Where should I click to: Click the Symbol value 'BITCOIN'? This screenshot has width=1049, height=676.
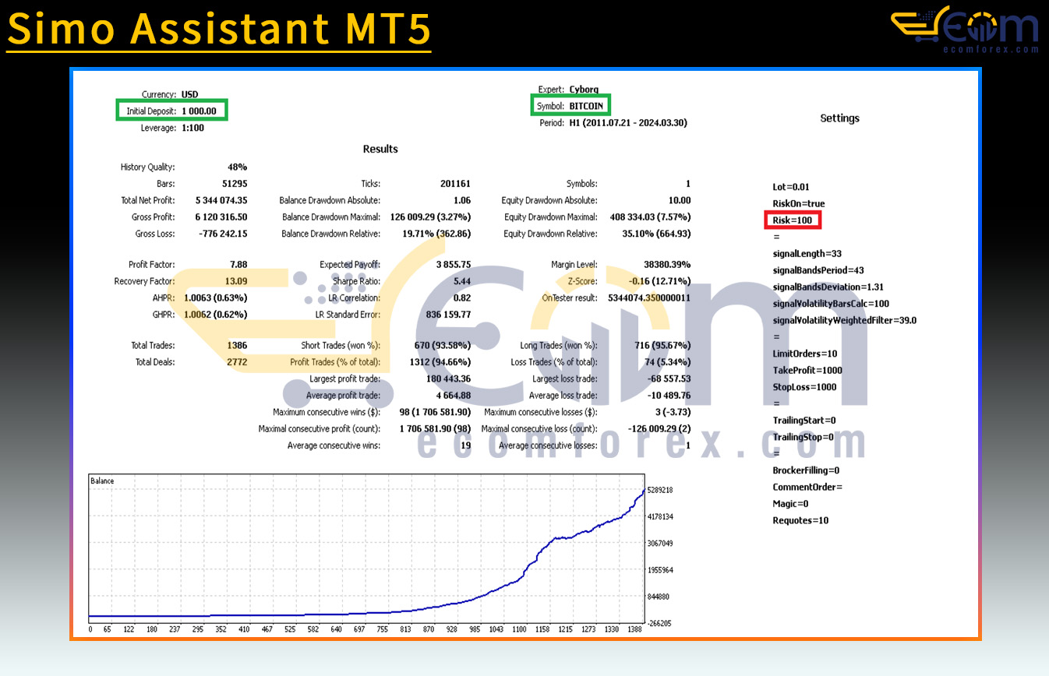pos(586,106)
